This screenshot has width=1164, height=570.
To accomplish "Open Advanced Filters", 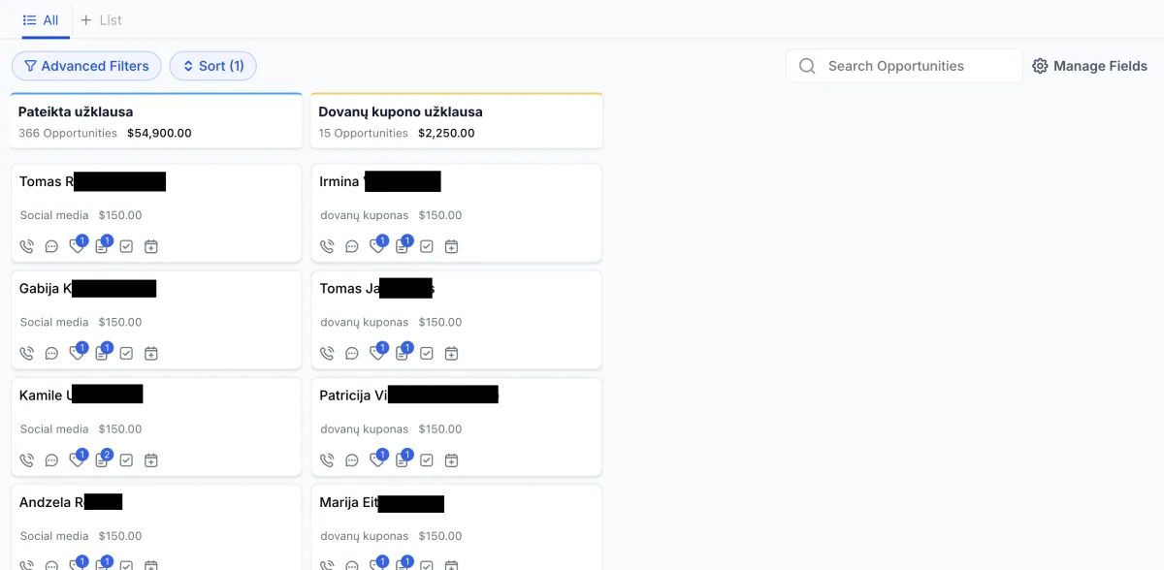I will tap(86, 66).
